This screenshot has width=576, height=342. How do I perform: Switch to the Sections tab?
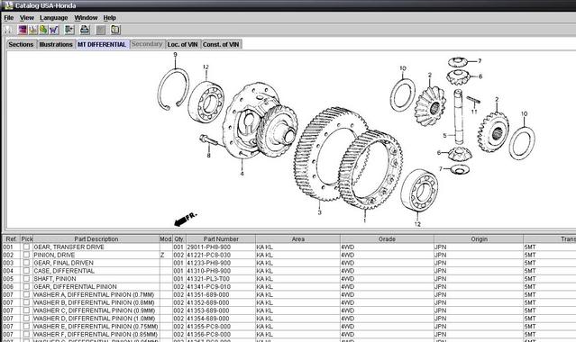click(21, 44)
